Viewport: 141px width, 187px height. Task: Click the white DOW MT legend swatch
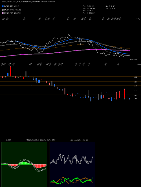coord(3,10)
